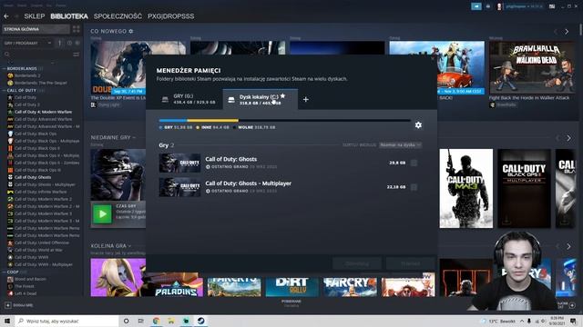Click the 22,18 GB size value
Viewport: 583px width, 327px height.
coord(396,187)
